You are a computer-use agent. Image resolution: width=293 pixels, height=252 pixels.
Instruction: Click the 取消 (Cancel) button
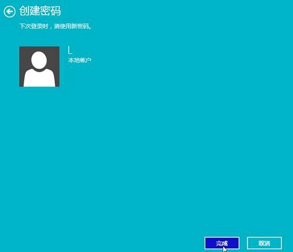[x=264, y=243]
